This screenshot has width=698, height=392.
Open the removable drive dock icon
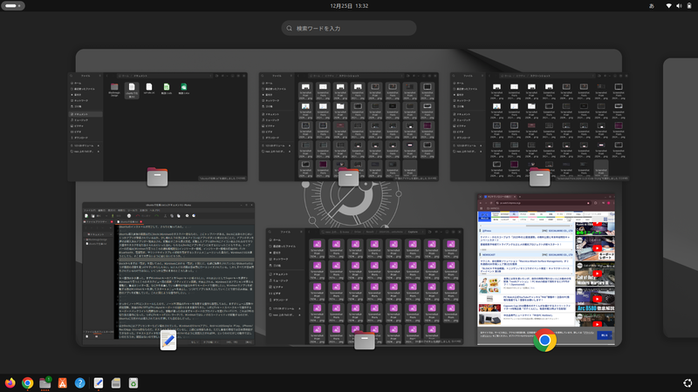[x=116, y=382]
